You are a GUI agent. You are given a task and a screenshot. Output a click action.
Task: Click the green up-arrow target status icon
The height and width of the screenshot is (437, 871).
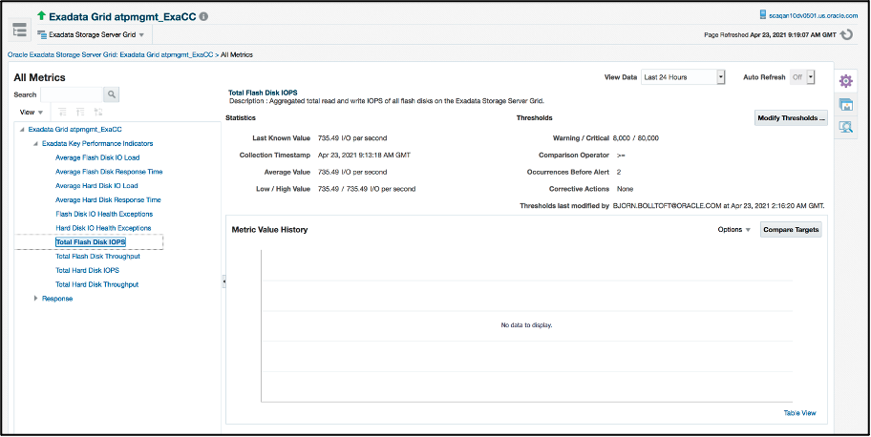42,15
